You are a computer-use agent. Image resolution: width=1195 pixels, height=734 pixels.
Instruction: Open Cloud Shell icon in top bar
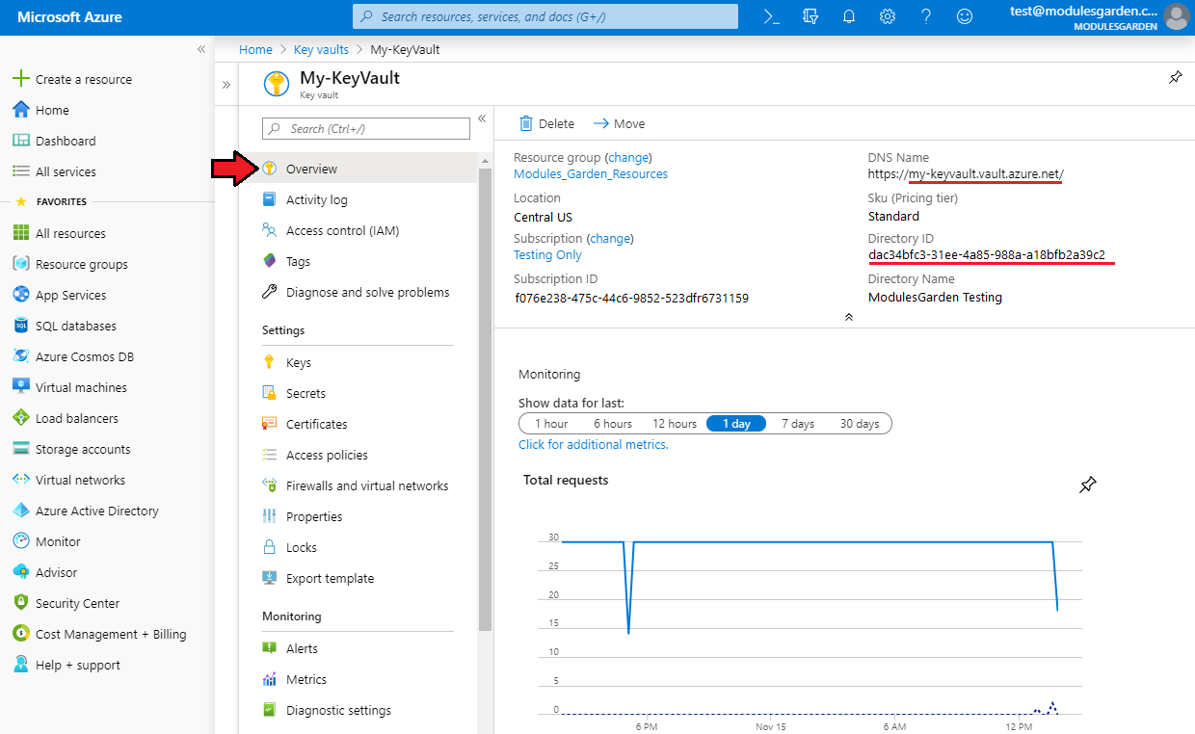771,16
